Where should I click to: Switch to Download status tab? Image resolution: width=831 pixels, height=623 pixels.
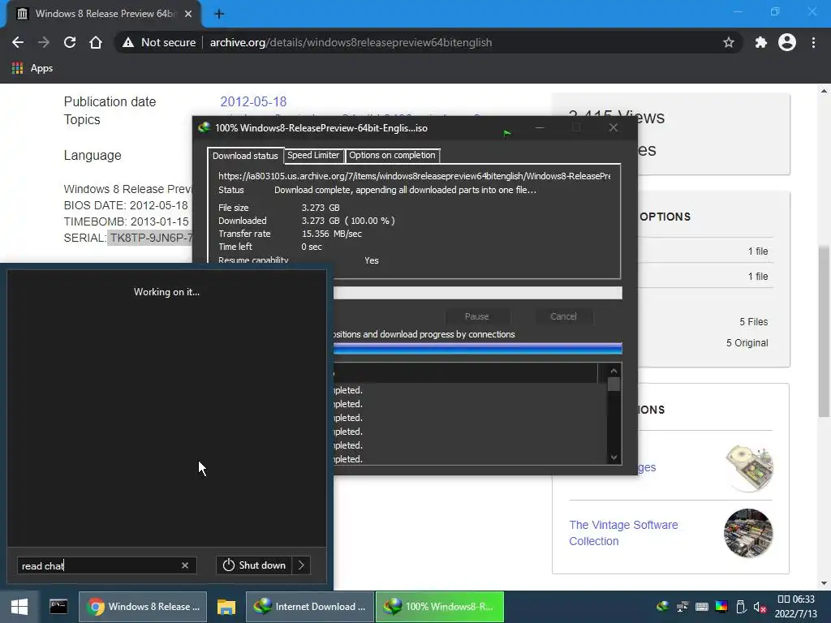[245, 156]
